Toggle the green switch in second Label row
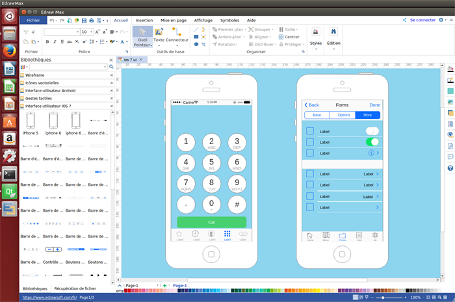Image resolution: width=455 pixels, height=302 pixels. (372, 142)
